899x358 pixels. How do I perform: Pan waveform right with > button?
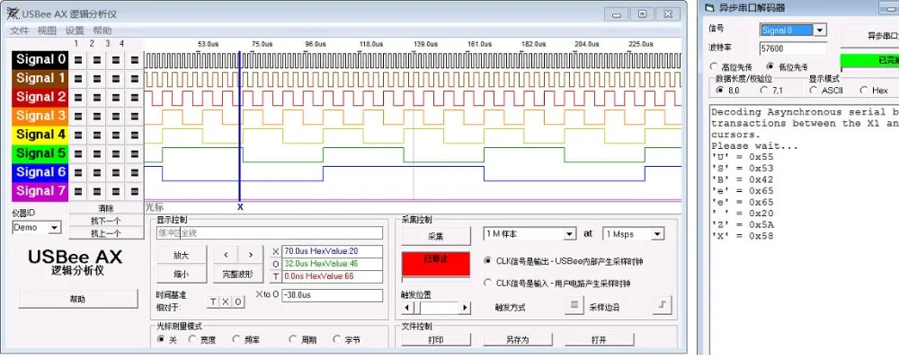coord(251,255)
